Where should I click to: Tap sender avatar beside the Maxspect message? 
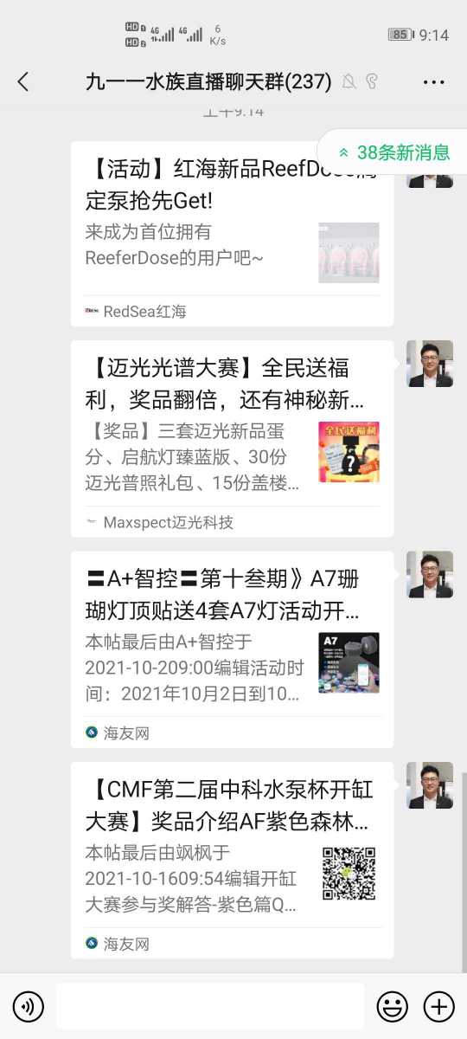(x=430, y=364)
